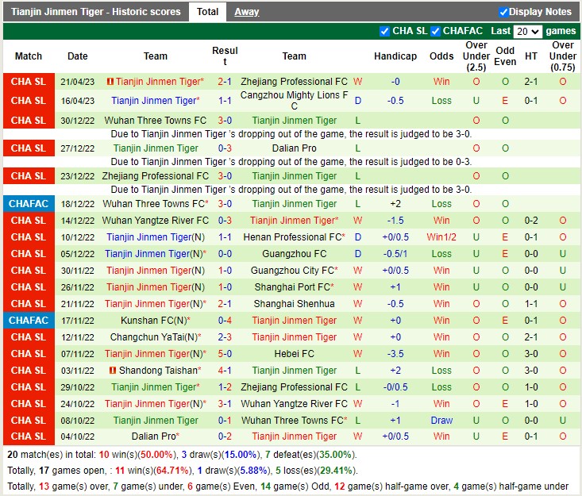The height and width of the screenshot is (496, 582).
Task: Click the Over Under (0.75) column header
Action: tap(563, 56)
